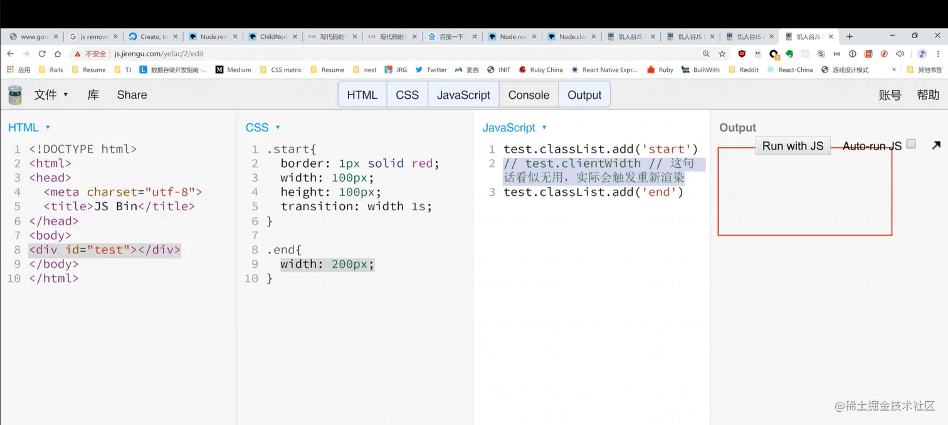Click the Run with JS button

(x=793, y=146)
